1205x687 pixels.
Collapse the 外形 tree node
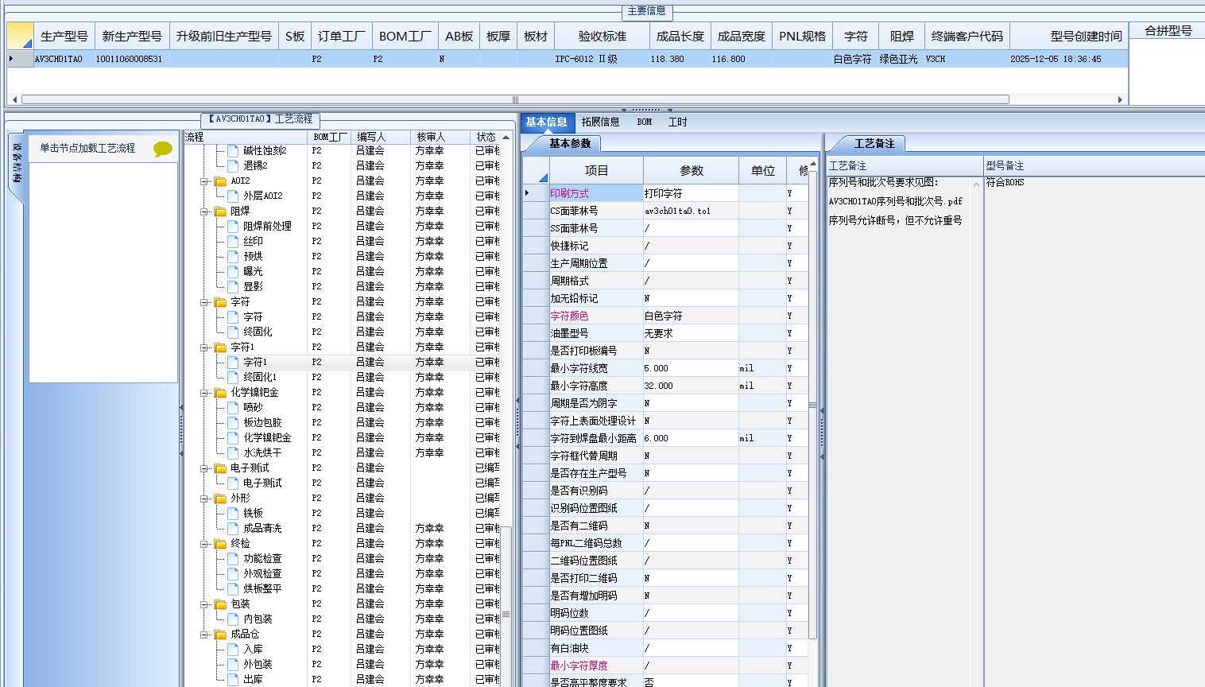click(x=204, y=499)
